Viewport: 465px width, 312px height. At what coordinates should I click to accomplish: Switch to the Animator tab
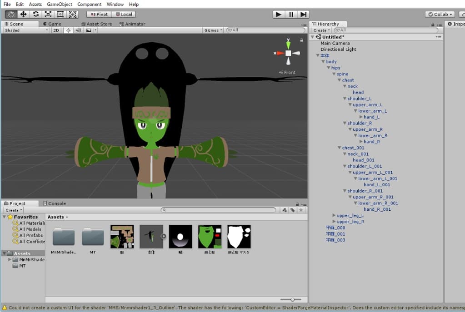pos(132,24)
